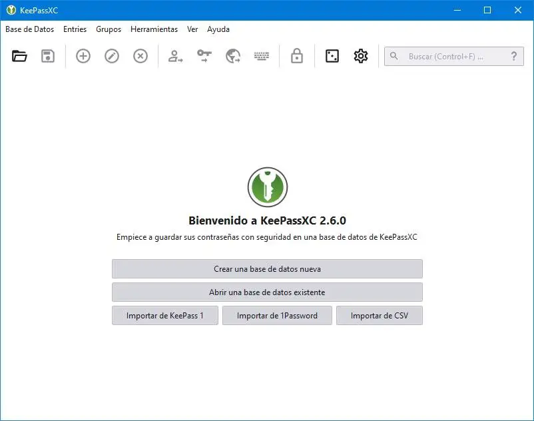The height and width of the screenshot is (421, 534).
Task: Click Importar de 1Password button
Action: click(x=277, y=315)
